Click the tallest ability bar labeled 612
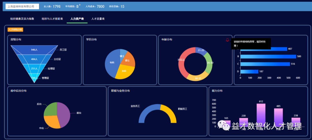 pyautogui.click(x=261, y=115)
